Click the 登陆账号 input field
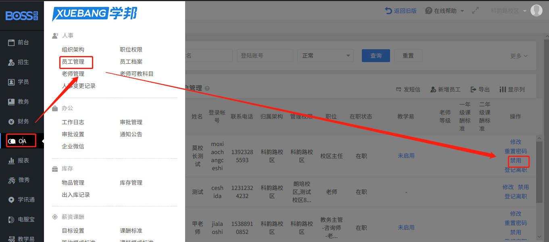 point(265,56)
